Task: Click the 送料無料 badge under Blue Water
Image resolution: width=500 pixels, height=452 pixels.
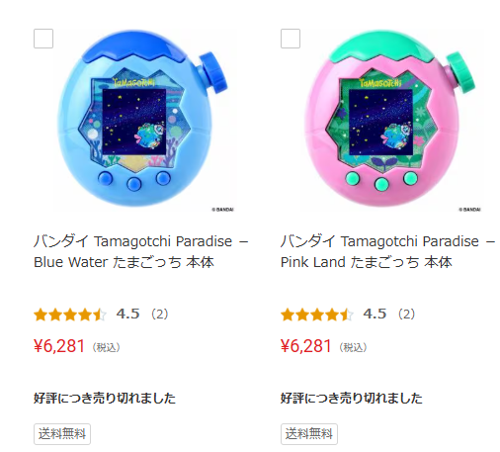Action: (62, 434)
